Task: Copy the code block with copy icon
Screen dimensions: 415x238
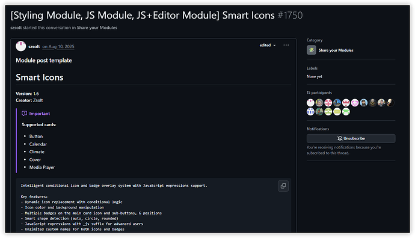Action: coord(283,186)
